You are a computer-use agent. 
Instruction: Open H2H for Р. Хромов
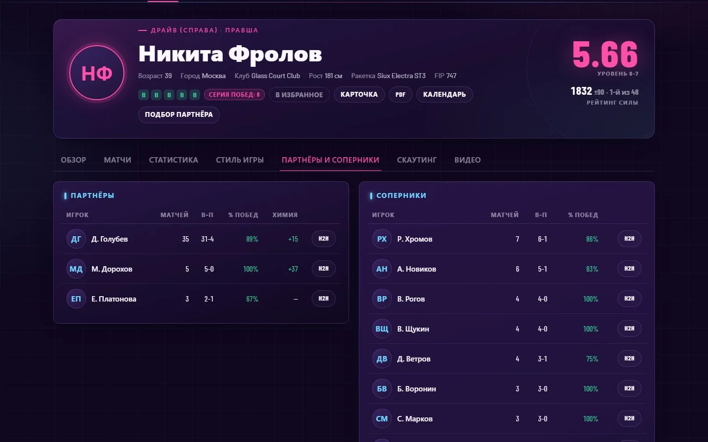(629, 239)
